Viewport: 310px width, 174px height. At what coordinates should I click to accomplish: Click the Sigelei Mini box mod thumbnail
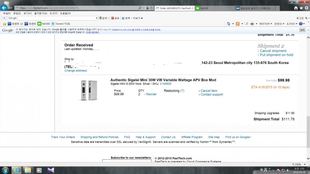pos(89,90)
